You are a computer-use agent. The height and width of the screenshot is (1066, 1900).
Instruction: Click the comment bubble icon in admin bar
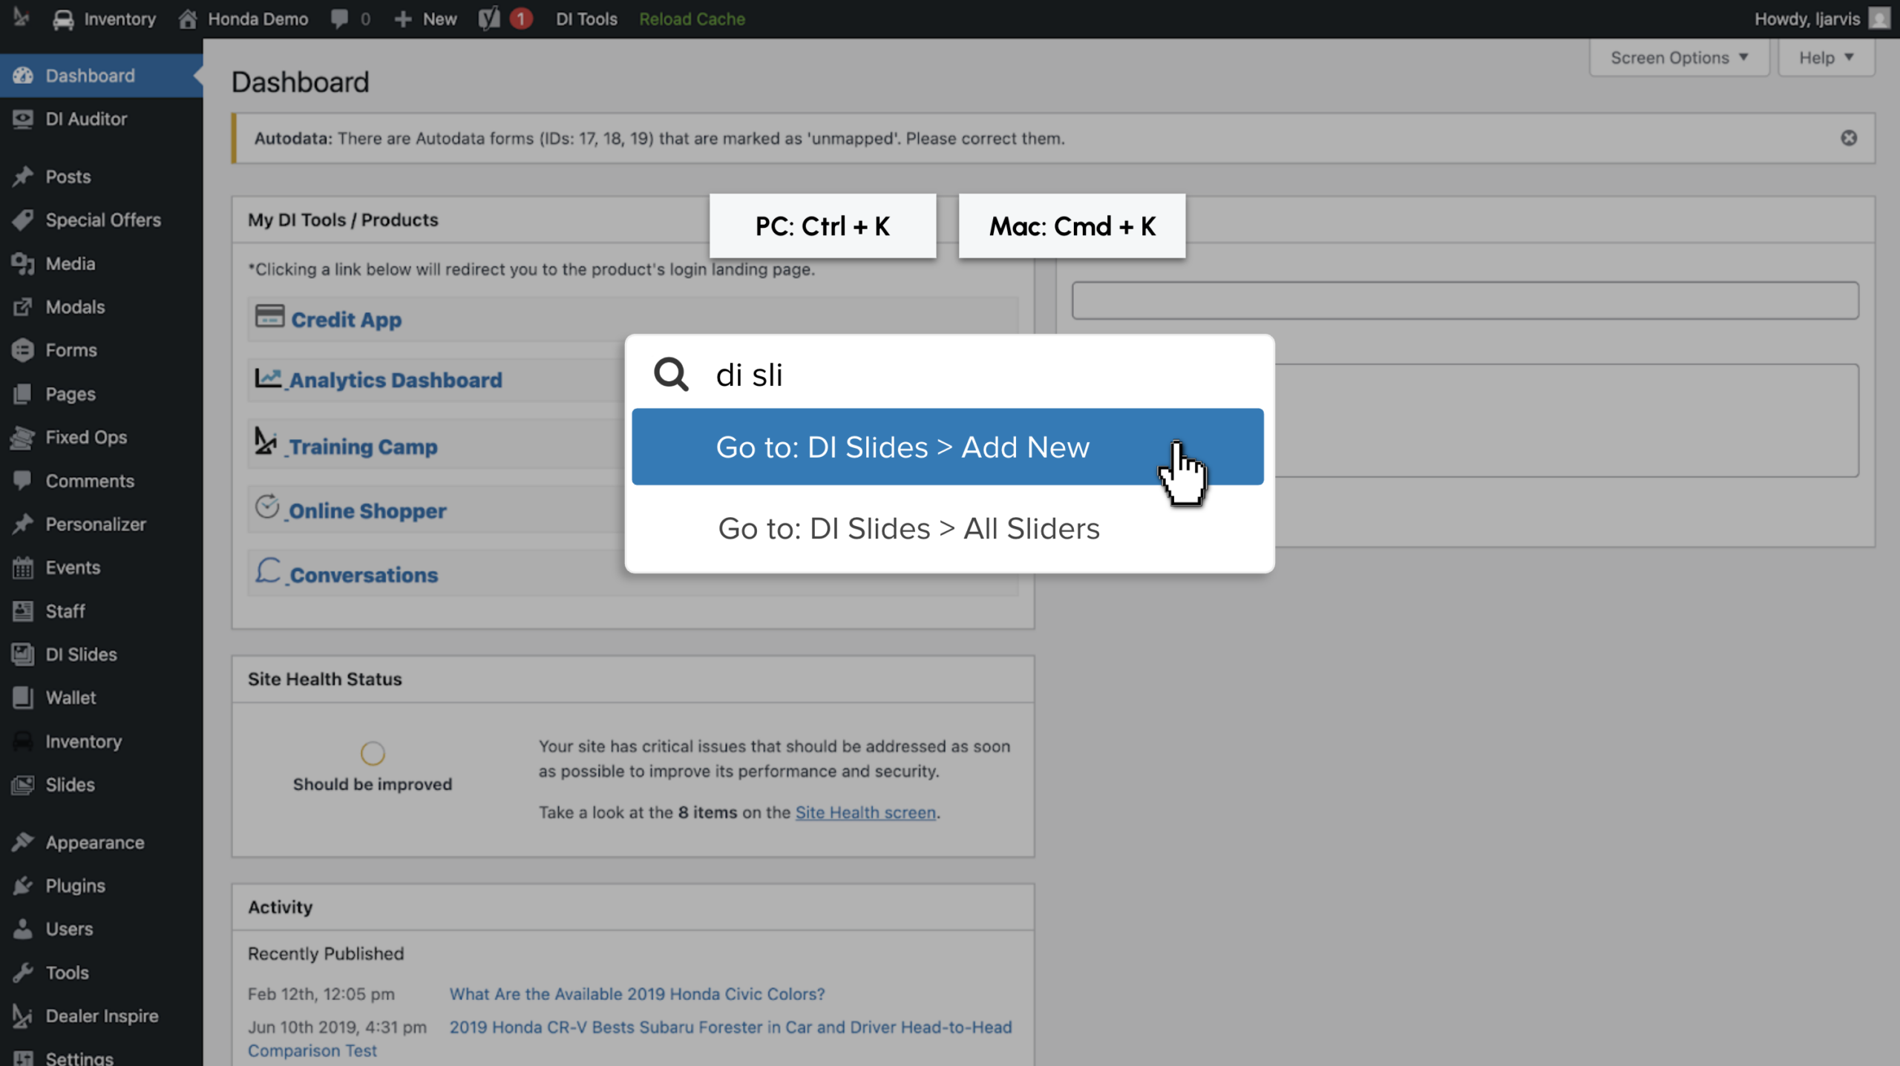340,19
